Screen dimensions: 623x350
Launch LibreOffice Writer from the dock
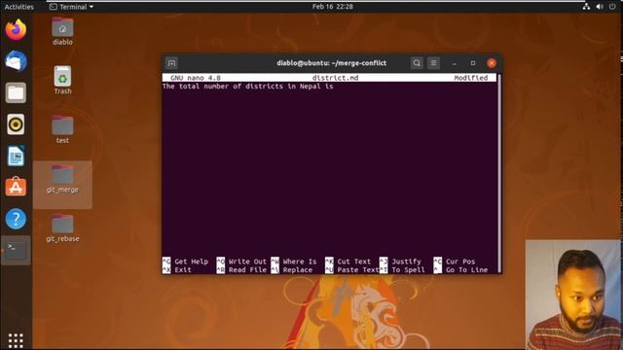(x=16, y=156)
